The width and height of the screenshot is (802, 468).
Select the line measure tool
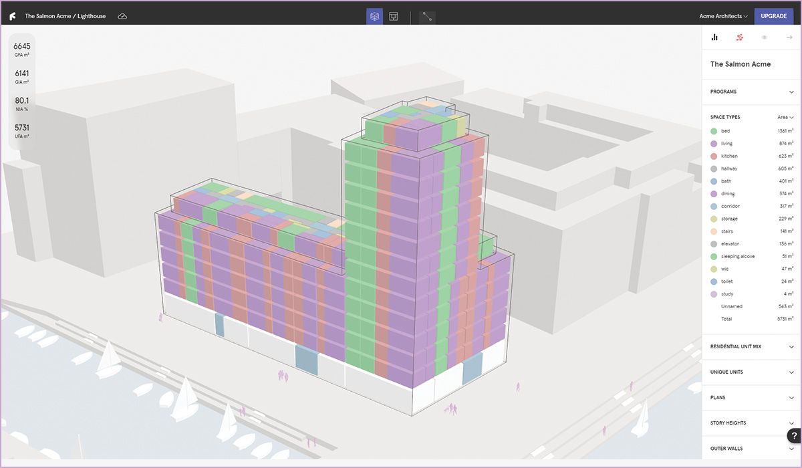(427, 17)
